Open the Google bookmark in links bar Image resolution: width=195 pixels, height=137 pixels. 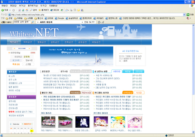[x=59, y=18]
